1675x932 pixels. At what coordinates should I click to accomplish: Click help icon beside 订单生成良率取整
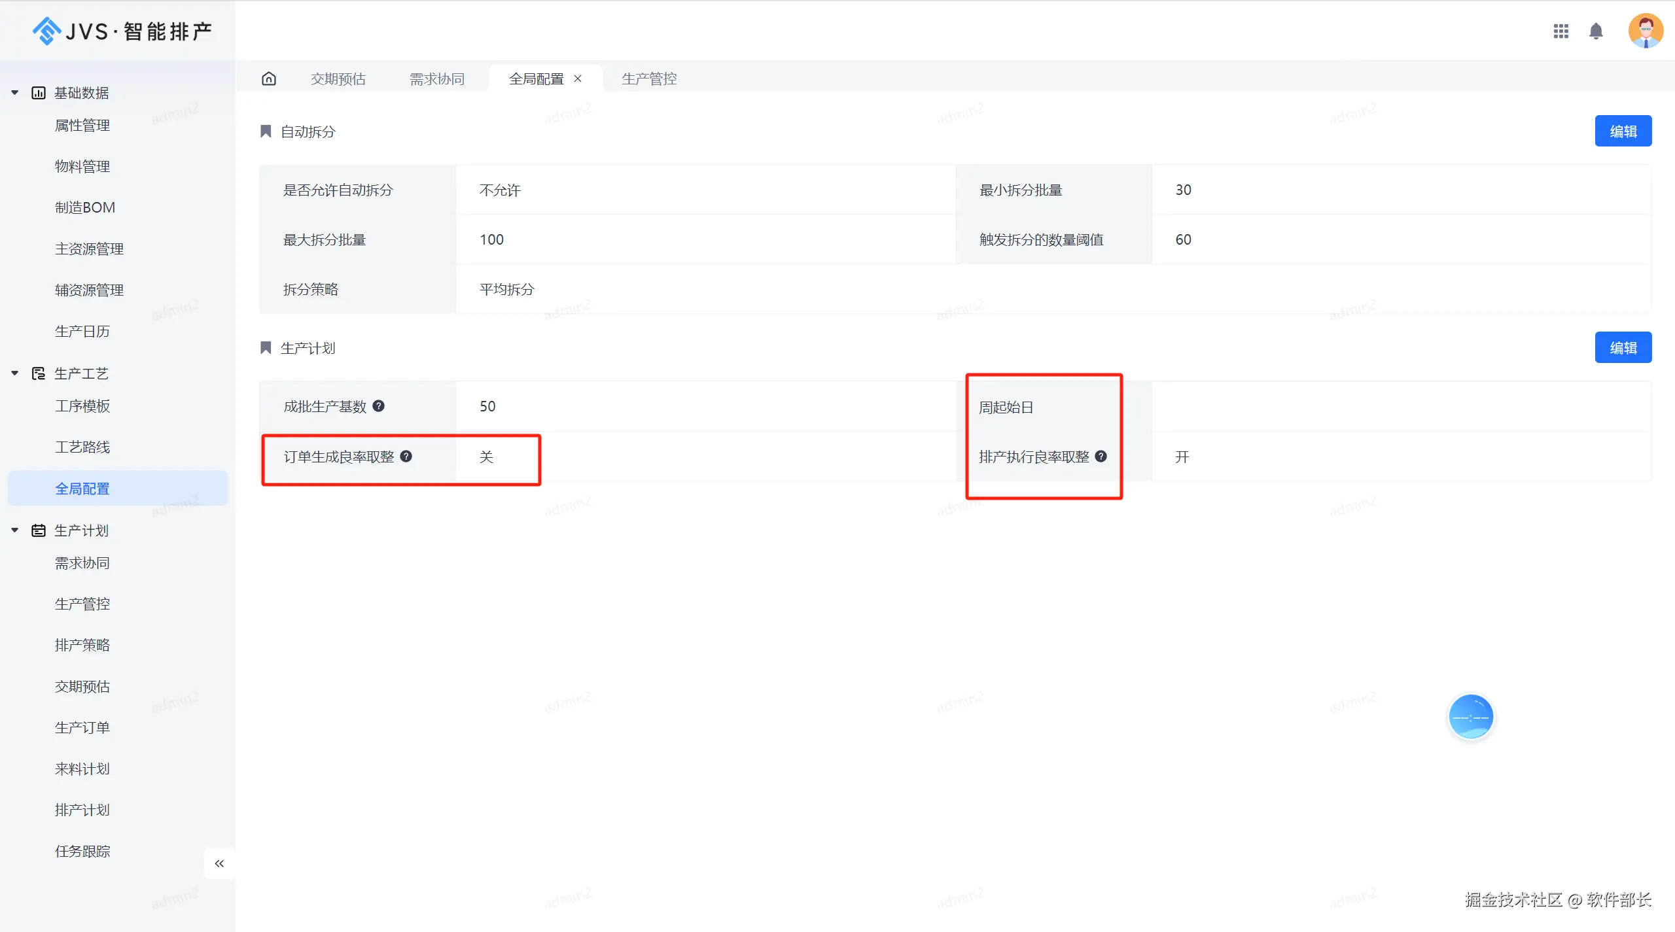tap(406, 457)
